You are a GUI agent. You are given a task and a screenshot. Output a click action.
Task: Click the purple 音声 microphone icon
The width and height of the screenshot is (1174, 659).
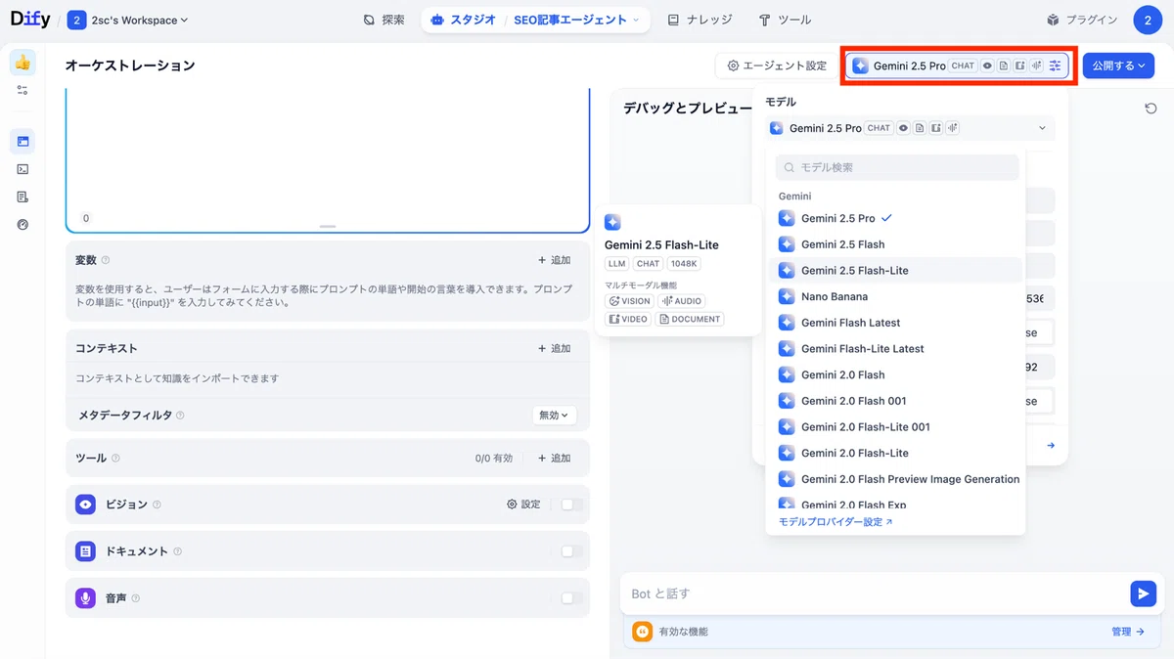click(x=86, y=597)
